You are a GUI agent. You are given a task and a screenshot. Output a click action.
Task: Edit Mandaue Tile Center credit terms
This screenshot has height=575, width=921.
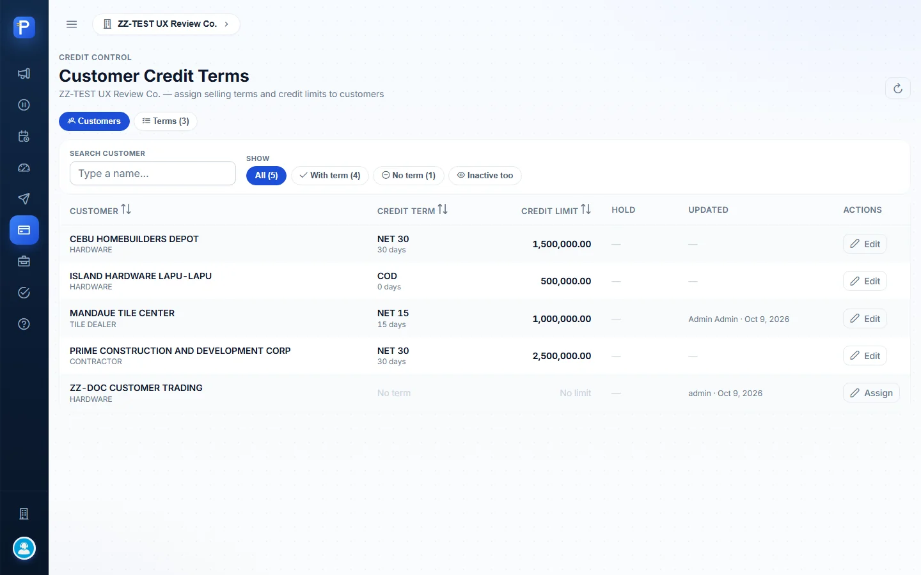pos(865,319)
